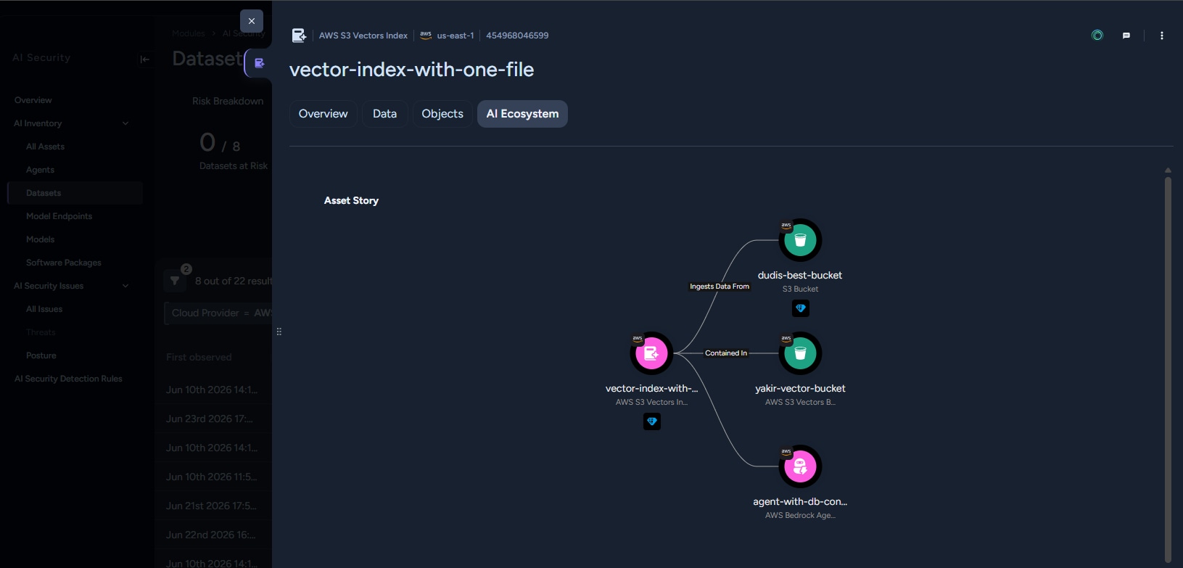Click the purple dataset panel icon
The image size is (1183, 568).
coord(259,63)
